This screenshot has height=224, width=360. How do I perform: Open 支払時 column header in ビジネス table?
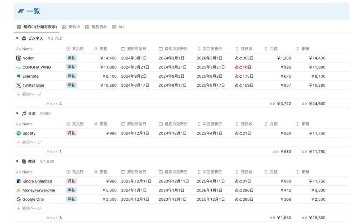75,49
